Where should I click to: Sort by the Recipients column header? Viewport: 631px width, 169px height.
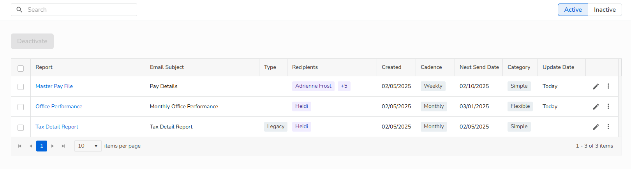pos(305,67)
